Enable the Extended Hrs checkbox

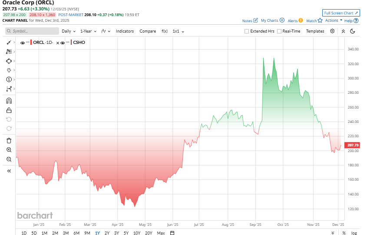pos(247,31)
